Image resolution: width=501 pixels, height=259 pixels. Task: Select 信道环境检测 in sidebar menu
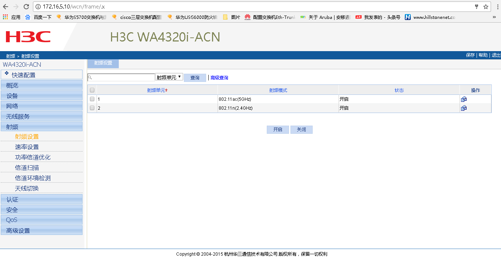(x=33, y=178)
